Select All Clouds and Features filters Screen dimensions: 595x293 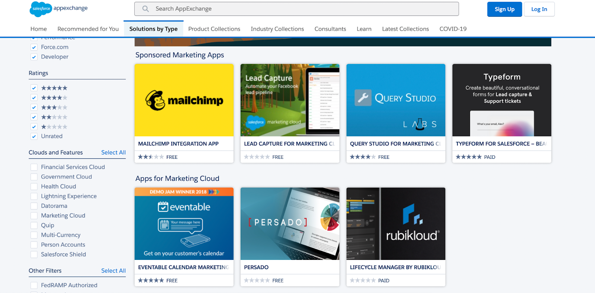(113, 152)
